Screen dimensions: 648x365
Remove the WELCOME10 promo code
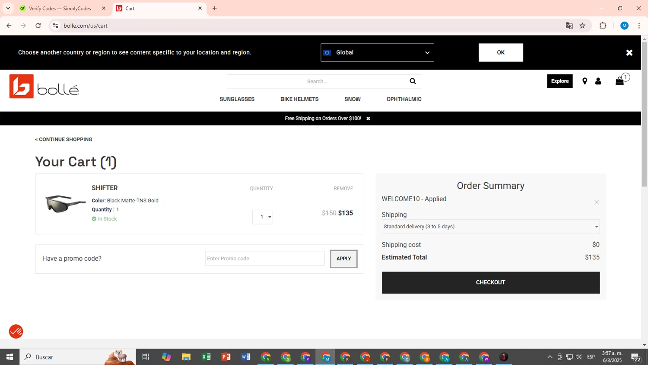596,202
